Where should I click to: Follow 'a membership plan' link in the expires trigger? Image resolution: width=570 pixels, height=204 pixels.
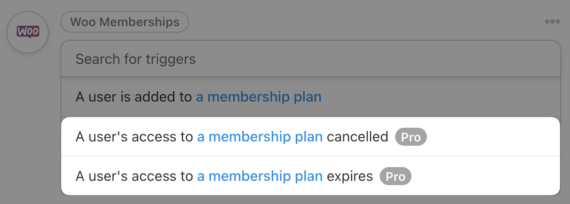260,176
